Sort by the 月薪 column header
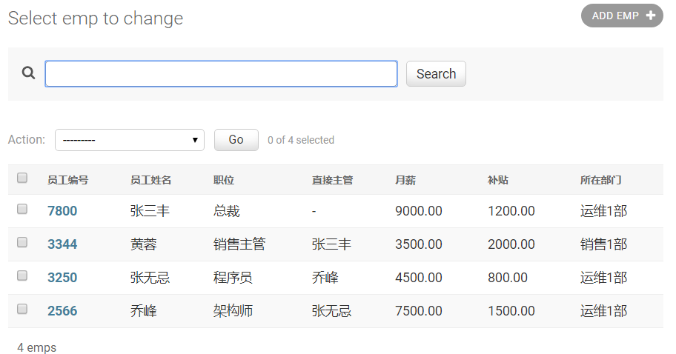This screenshot has width=676, height=354. pyautogui.click(x=405, y=180)
